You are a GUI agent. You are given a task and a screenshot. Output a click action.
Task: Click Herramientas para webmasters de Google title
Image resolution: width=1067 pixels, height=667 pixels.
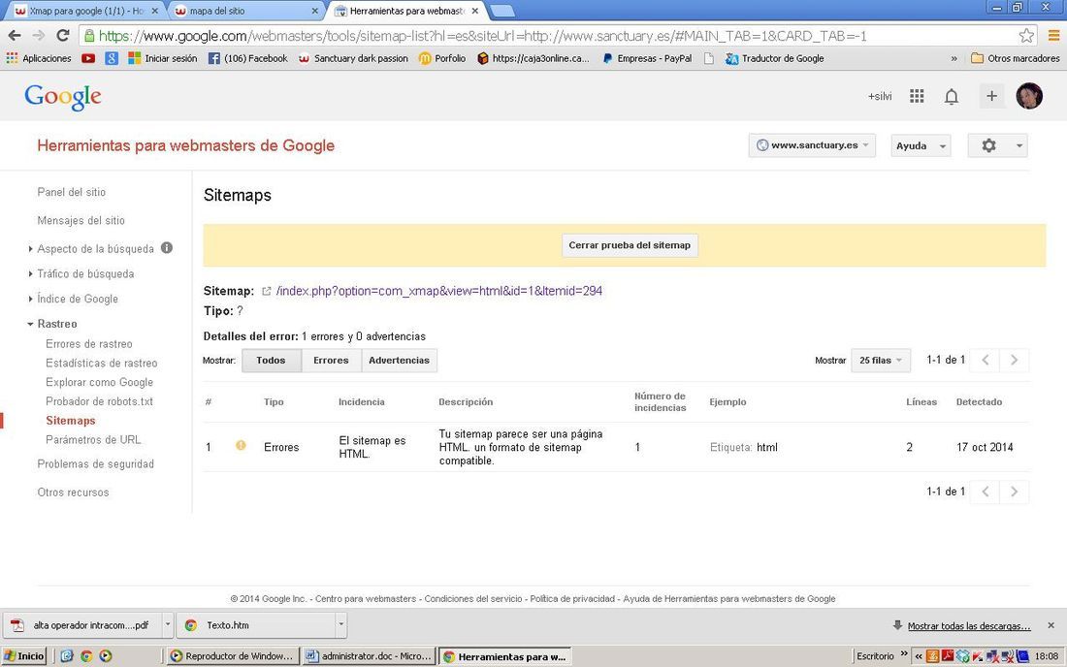click(186, 145)
